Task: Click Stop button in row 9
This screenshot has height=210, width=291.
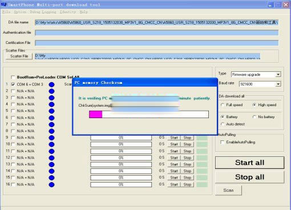Action: click(x=187, y=138)
